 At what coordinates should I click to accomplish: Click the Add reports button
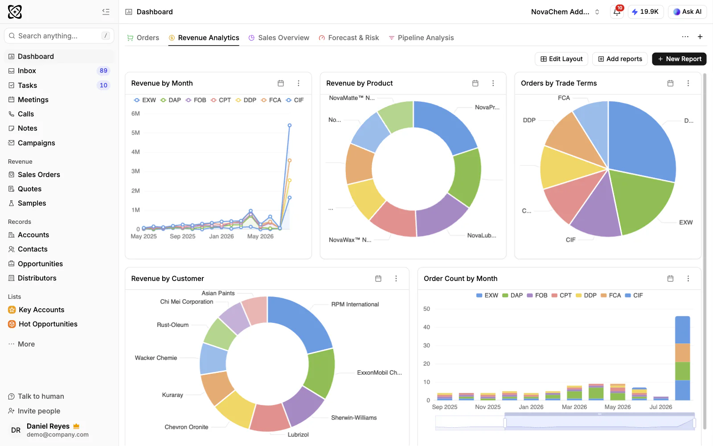[x=620, y=59]
